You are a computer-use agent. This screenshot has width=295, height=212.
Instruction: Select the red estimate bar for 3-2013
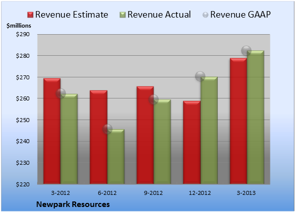pos(238,121)
